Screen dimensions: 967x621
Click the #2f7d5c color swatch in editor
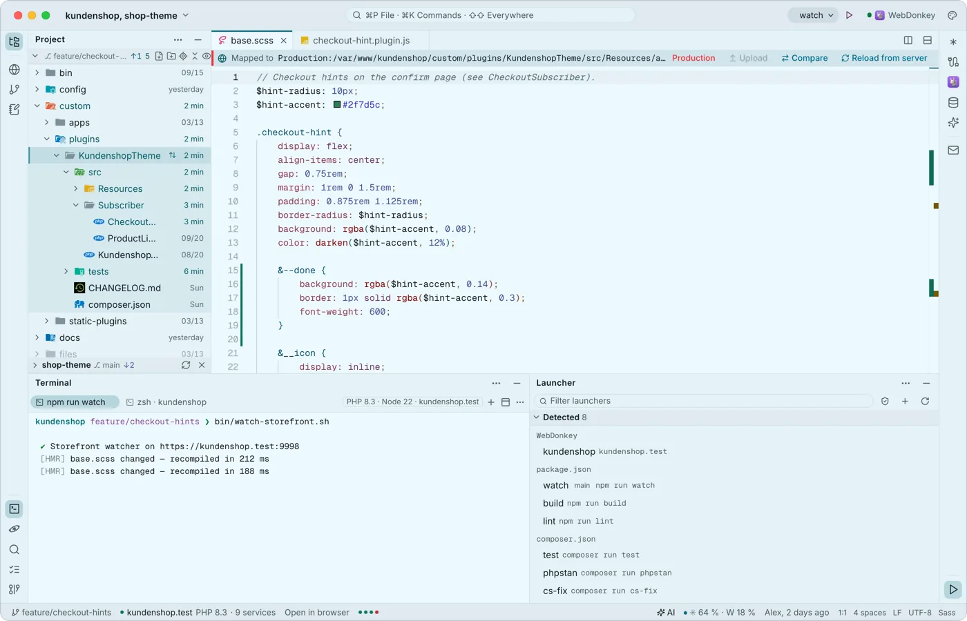[337, 105]
